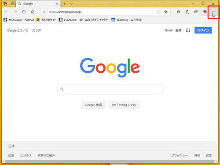The image size is (220, 165).
Task: Open the JJLAYs.com bookmark
Action: click(x=68, y=20)
